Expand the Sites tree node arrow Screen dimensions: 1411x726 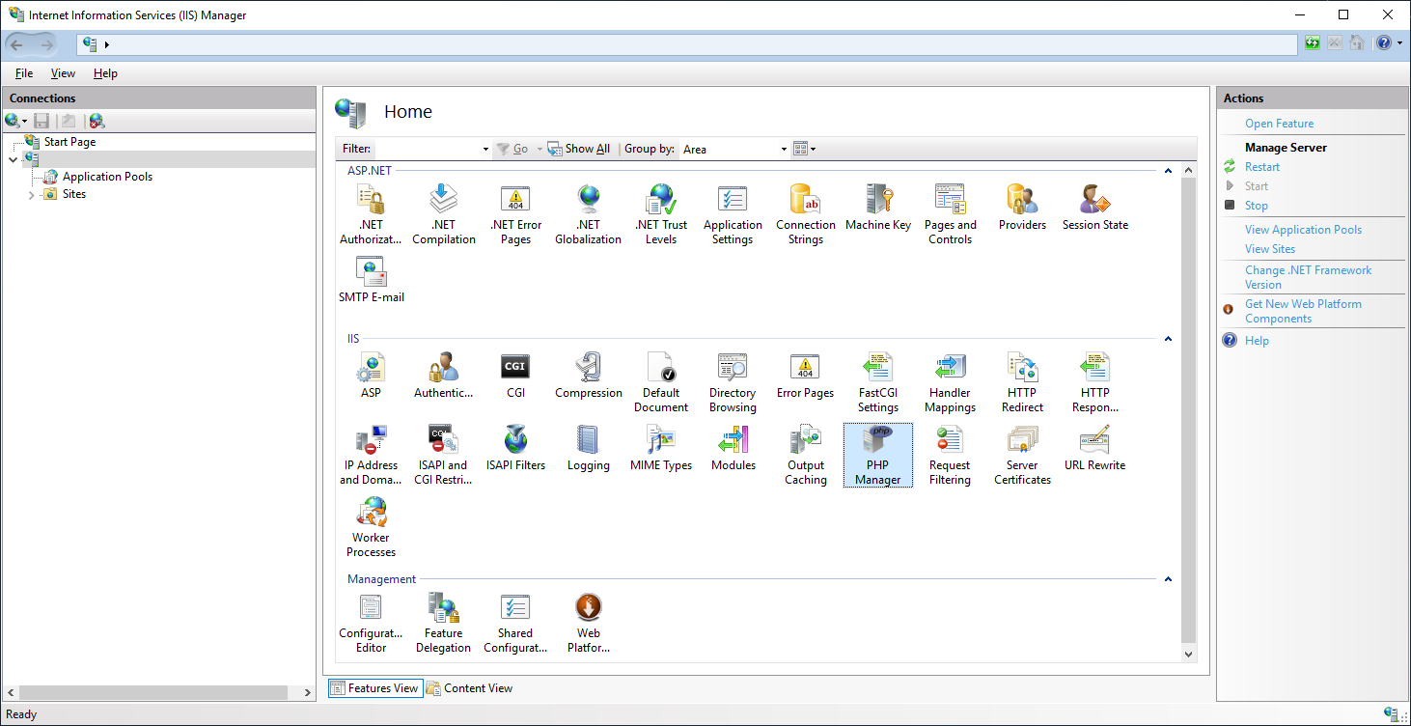31,195
